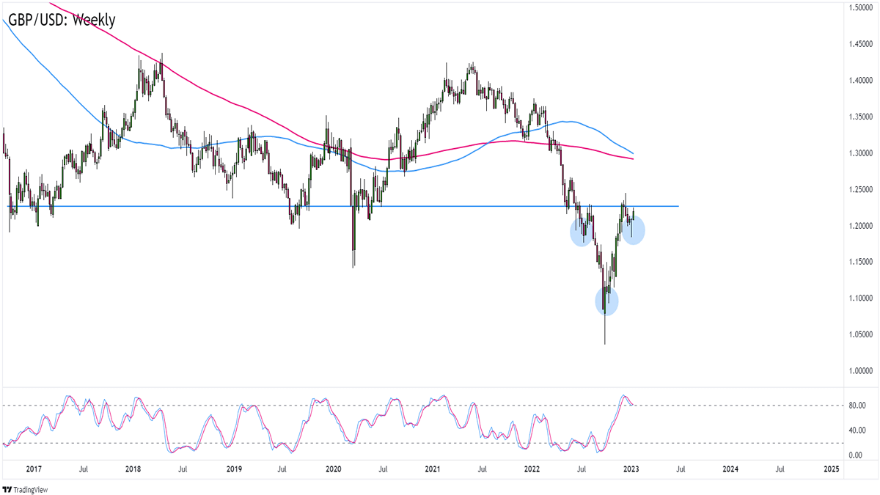Click the 1.15000 price axis label
880x495 pixels.
[x=860, y=262]
